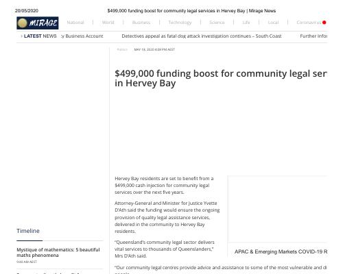Click the Mirage News logo
The height and width of the screenshot is (274, 343).
[x=38, y=23]
